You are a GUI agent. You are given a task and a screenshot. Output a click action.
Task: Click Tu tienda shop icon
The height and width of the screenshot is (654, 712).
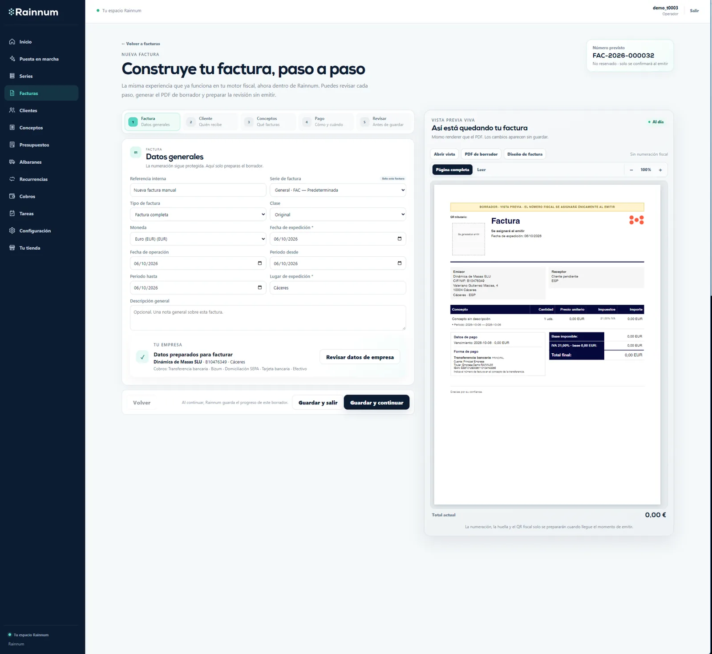[12, 248]
